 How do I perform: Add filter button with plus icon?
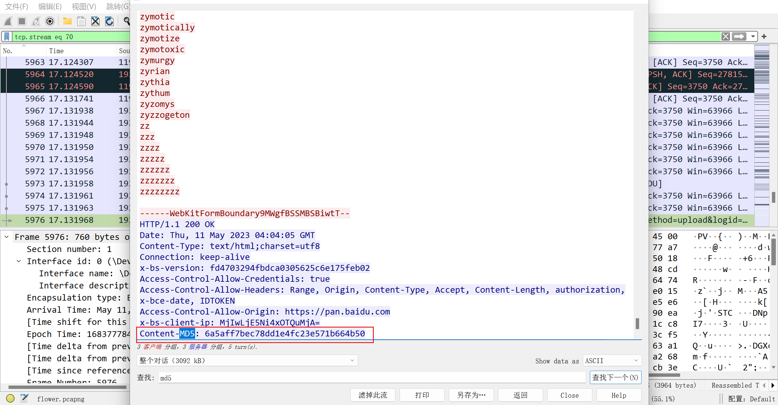pos(764,37)
